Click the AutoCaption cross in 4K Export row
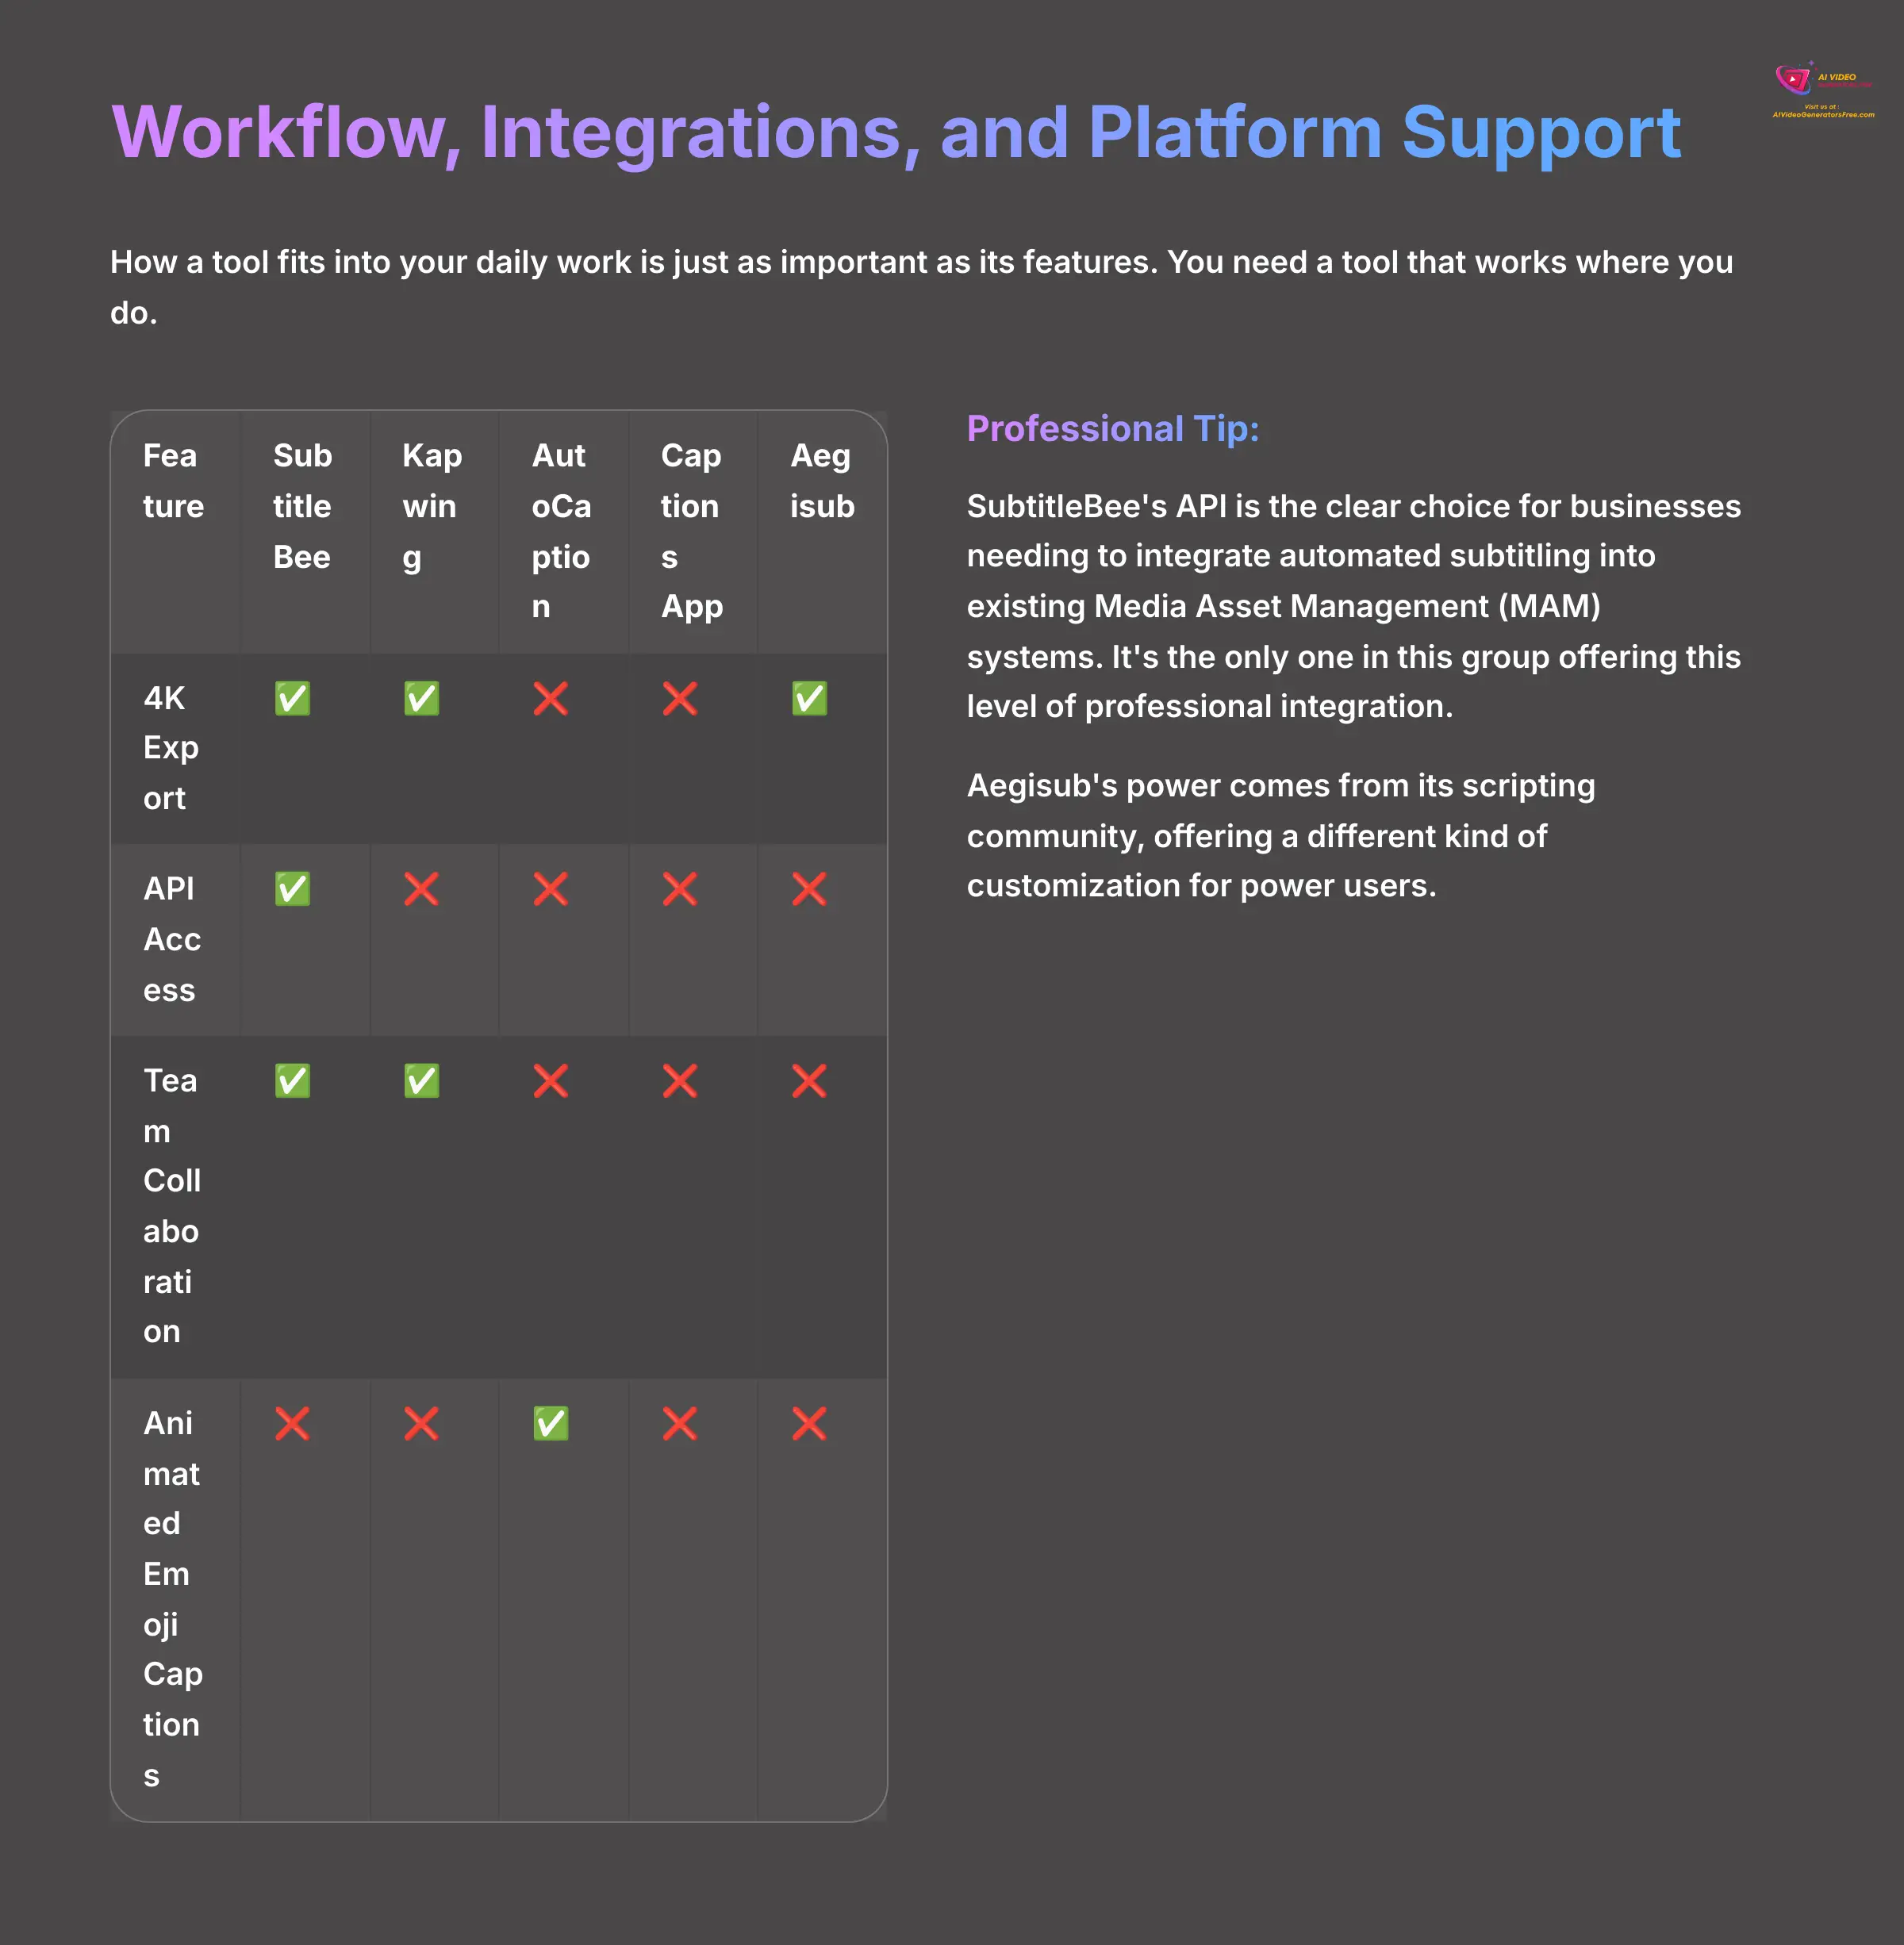The image size is (1904, 1945). click(551, 698)
